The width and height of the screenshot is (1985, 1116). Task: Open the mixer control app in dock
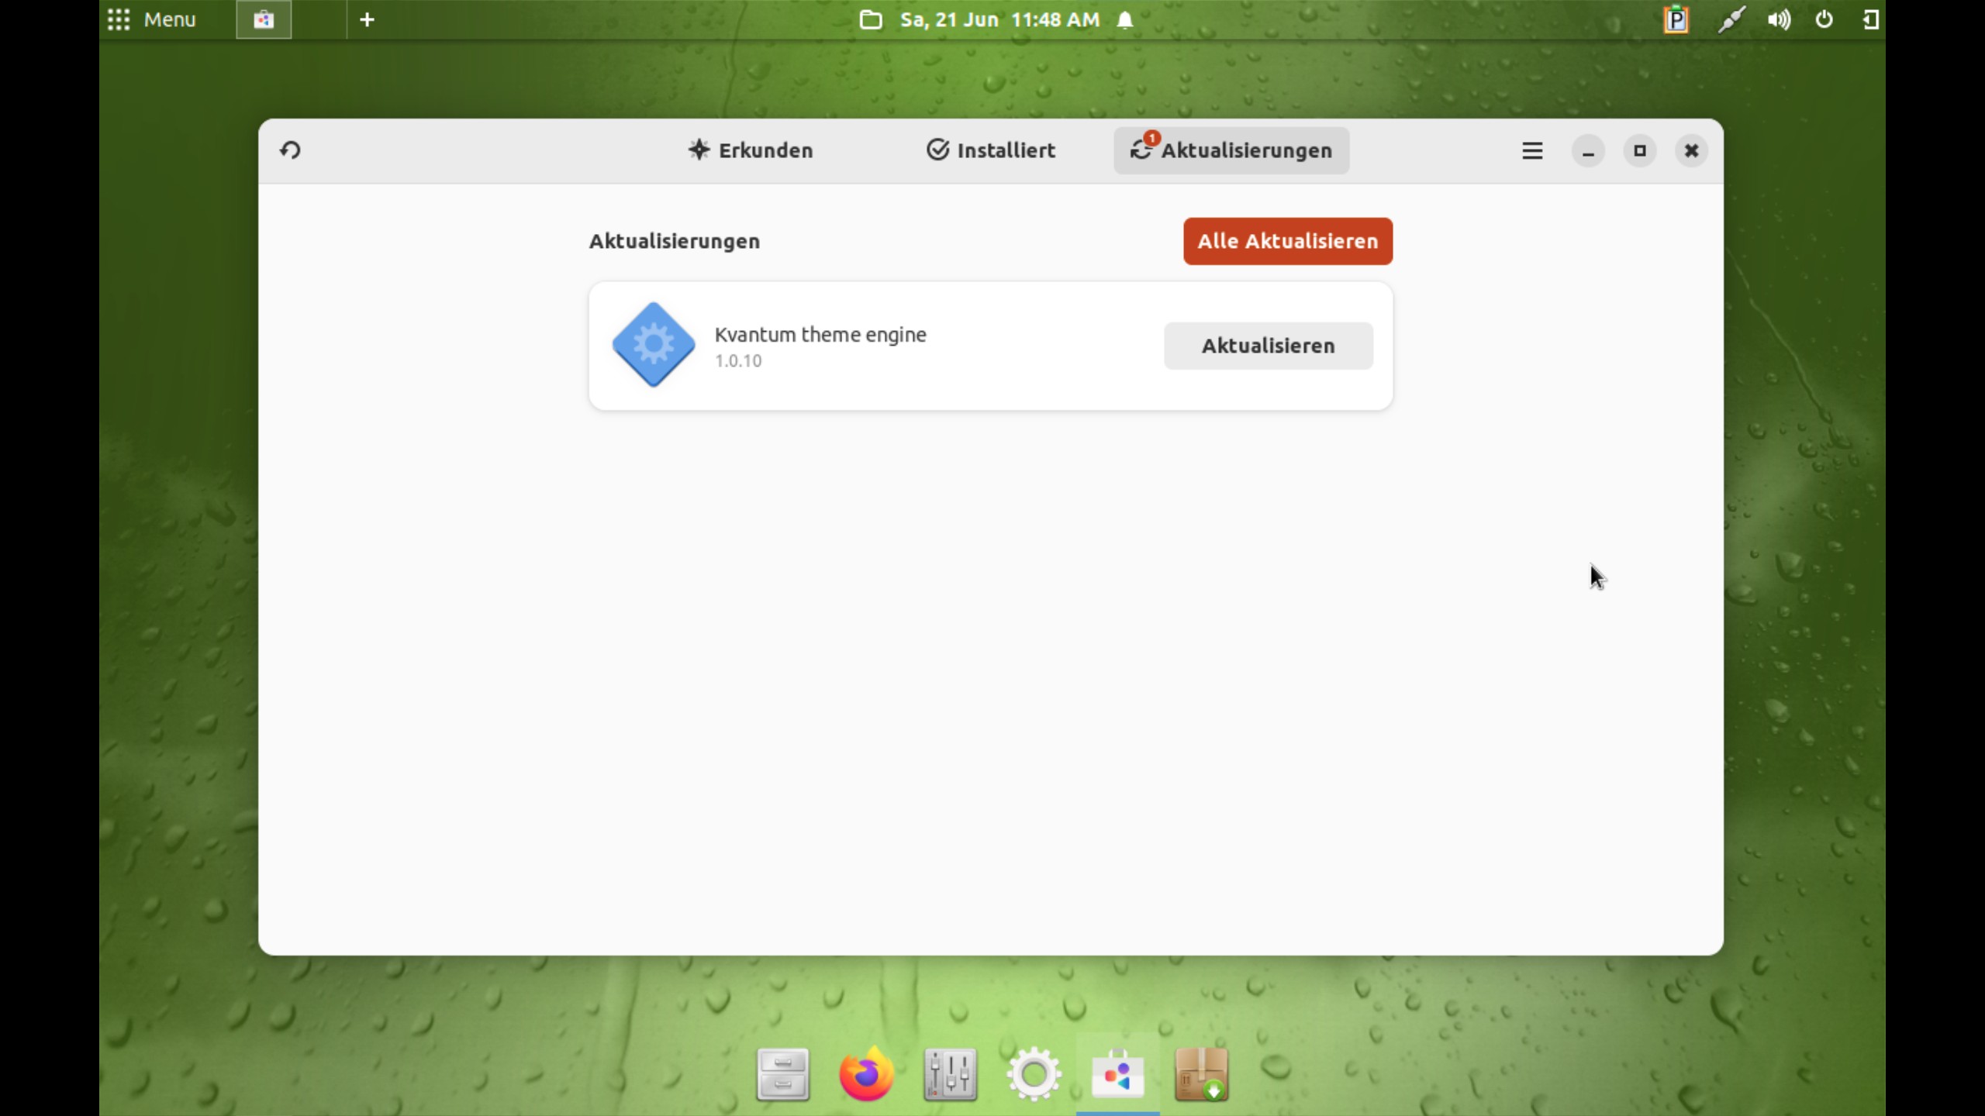click(950, 1074)
